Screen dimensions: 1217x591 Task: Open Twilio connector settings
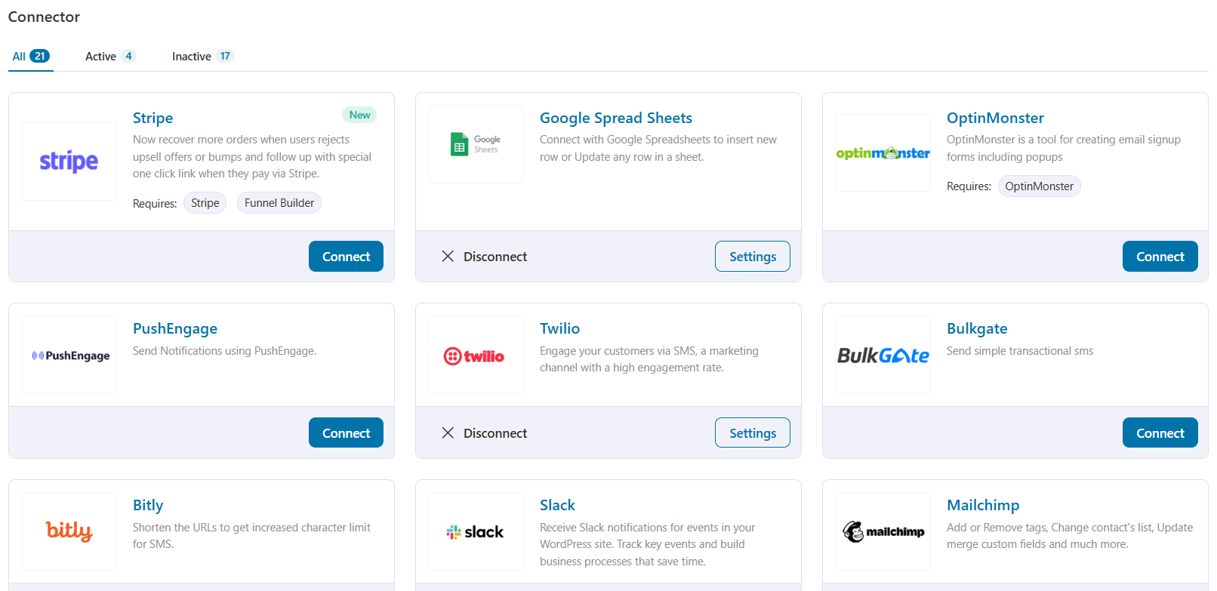click(x=752, y=433)
